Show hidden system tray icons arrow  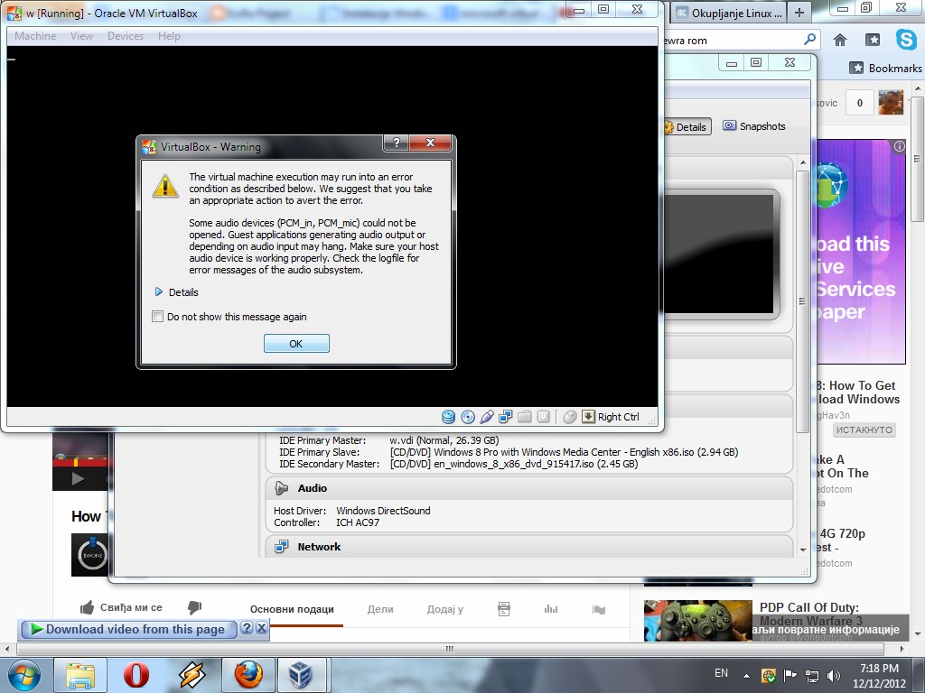[x=746, y=676]
